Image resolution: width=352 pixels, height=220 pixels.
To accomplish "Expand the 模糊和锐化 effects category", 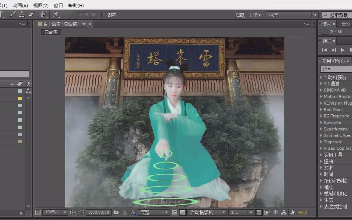I will [x=321, y=193].
